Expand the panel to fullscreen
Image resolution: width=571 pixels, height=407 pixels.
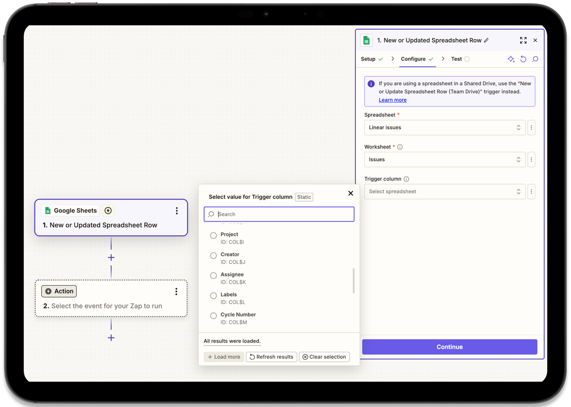click(523, 40)
